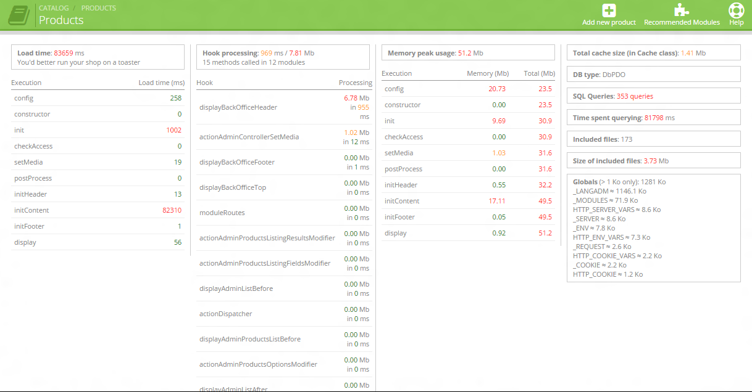Open the SQL Queries 353 queries entry

click(653, 96)
